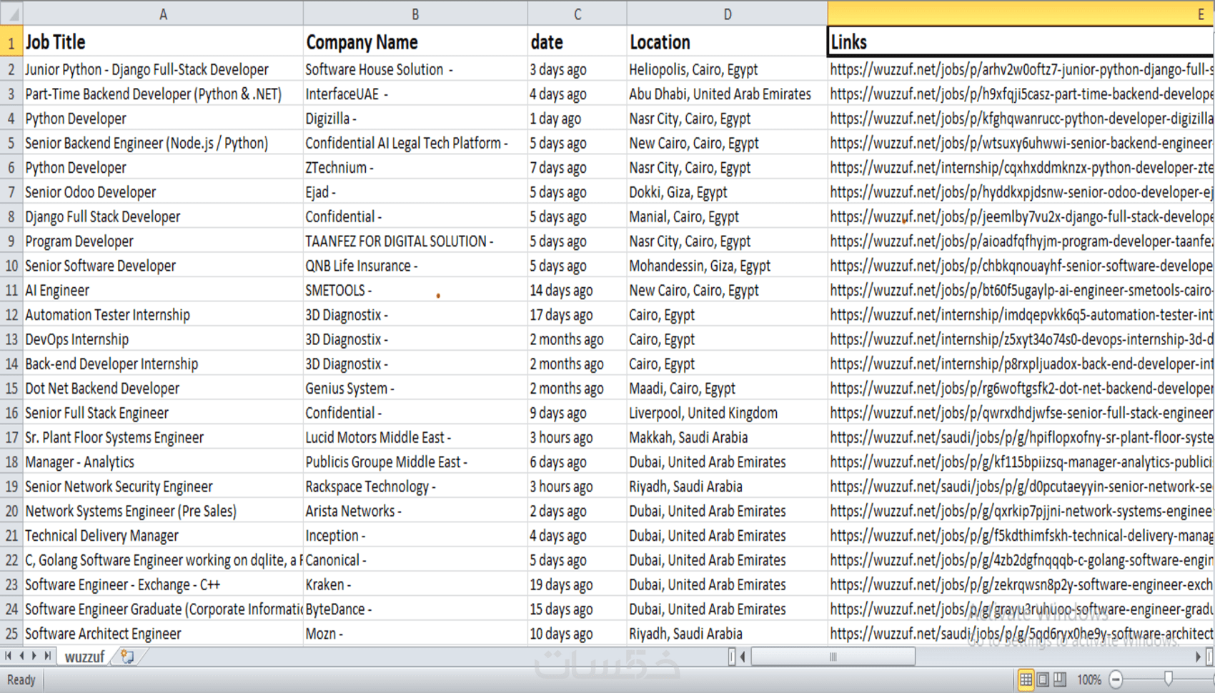Viewport: 1215px width, 693px height.
Task: Insert a new worksheet icon
Action: pos(127,657)
